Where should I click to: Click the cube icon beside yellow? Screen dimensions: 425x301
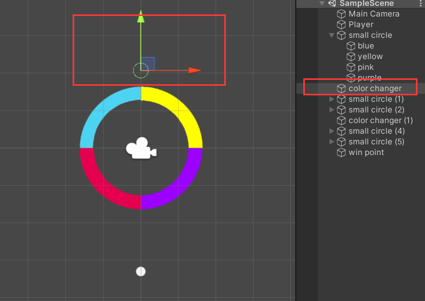pyautogui.click(x=351, y=56)
